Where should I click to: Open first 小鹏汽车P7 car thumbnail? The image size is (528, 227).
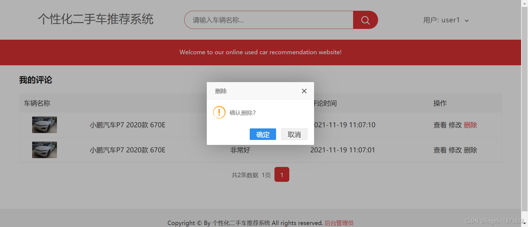pyautogui.click(x=45, y=125)
